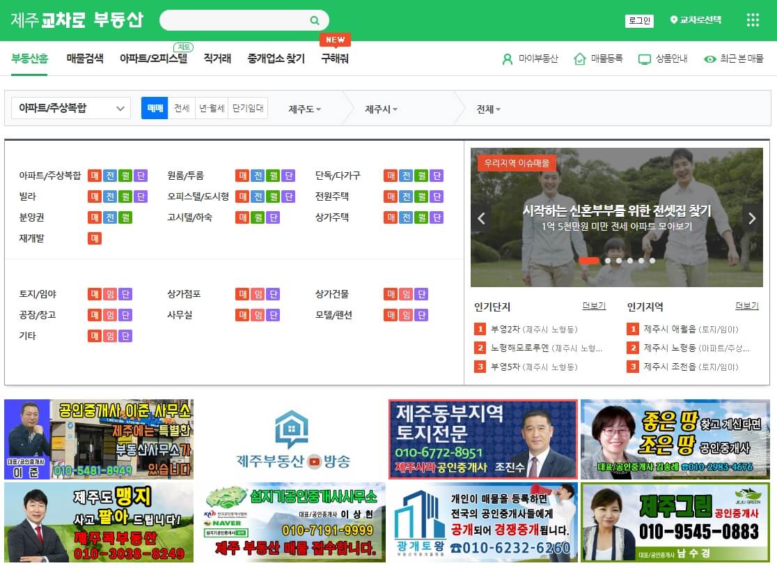Viewport: 777px width, 568px height.
Task: Click the 상품안내 monitor icon
Action: pos(644,59)
